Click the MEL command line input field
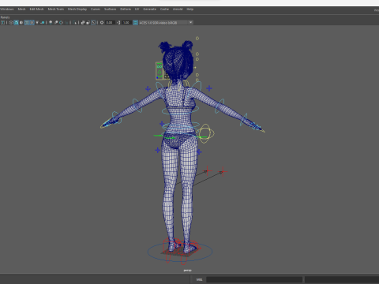Viewport: 379px width, 284px height. [x=254, y=279]
